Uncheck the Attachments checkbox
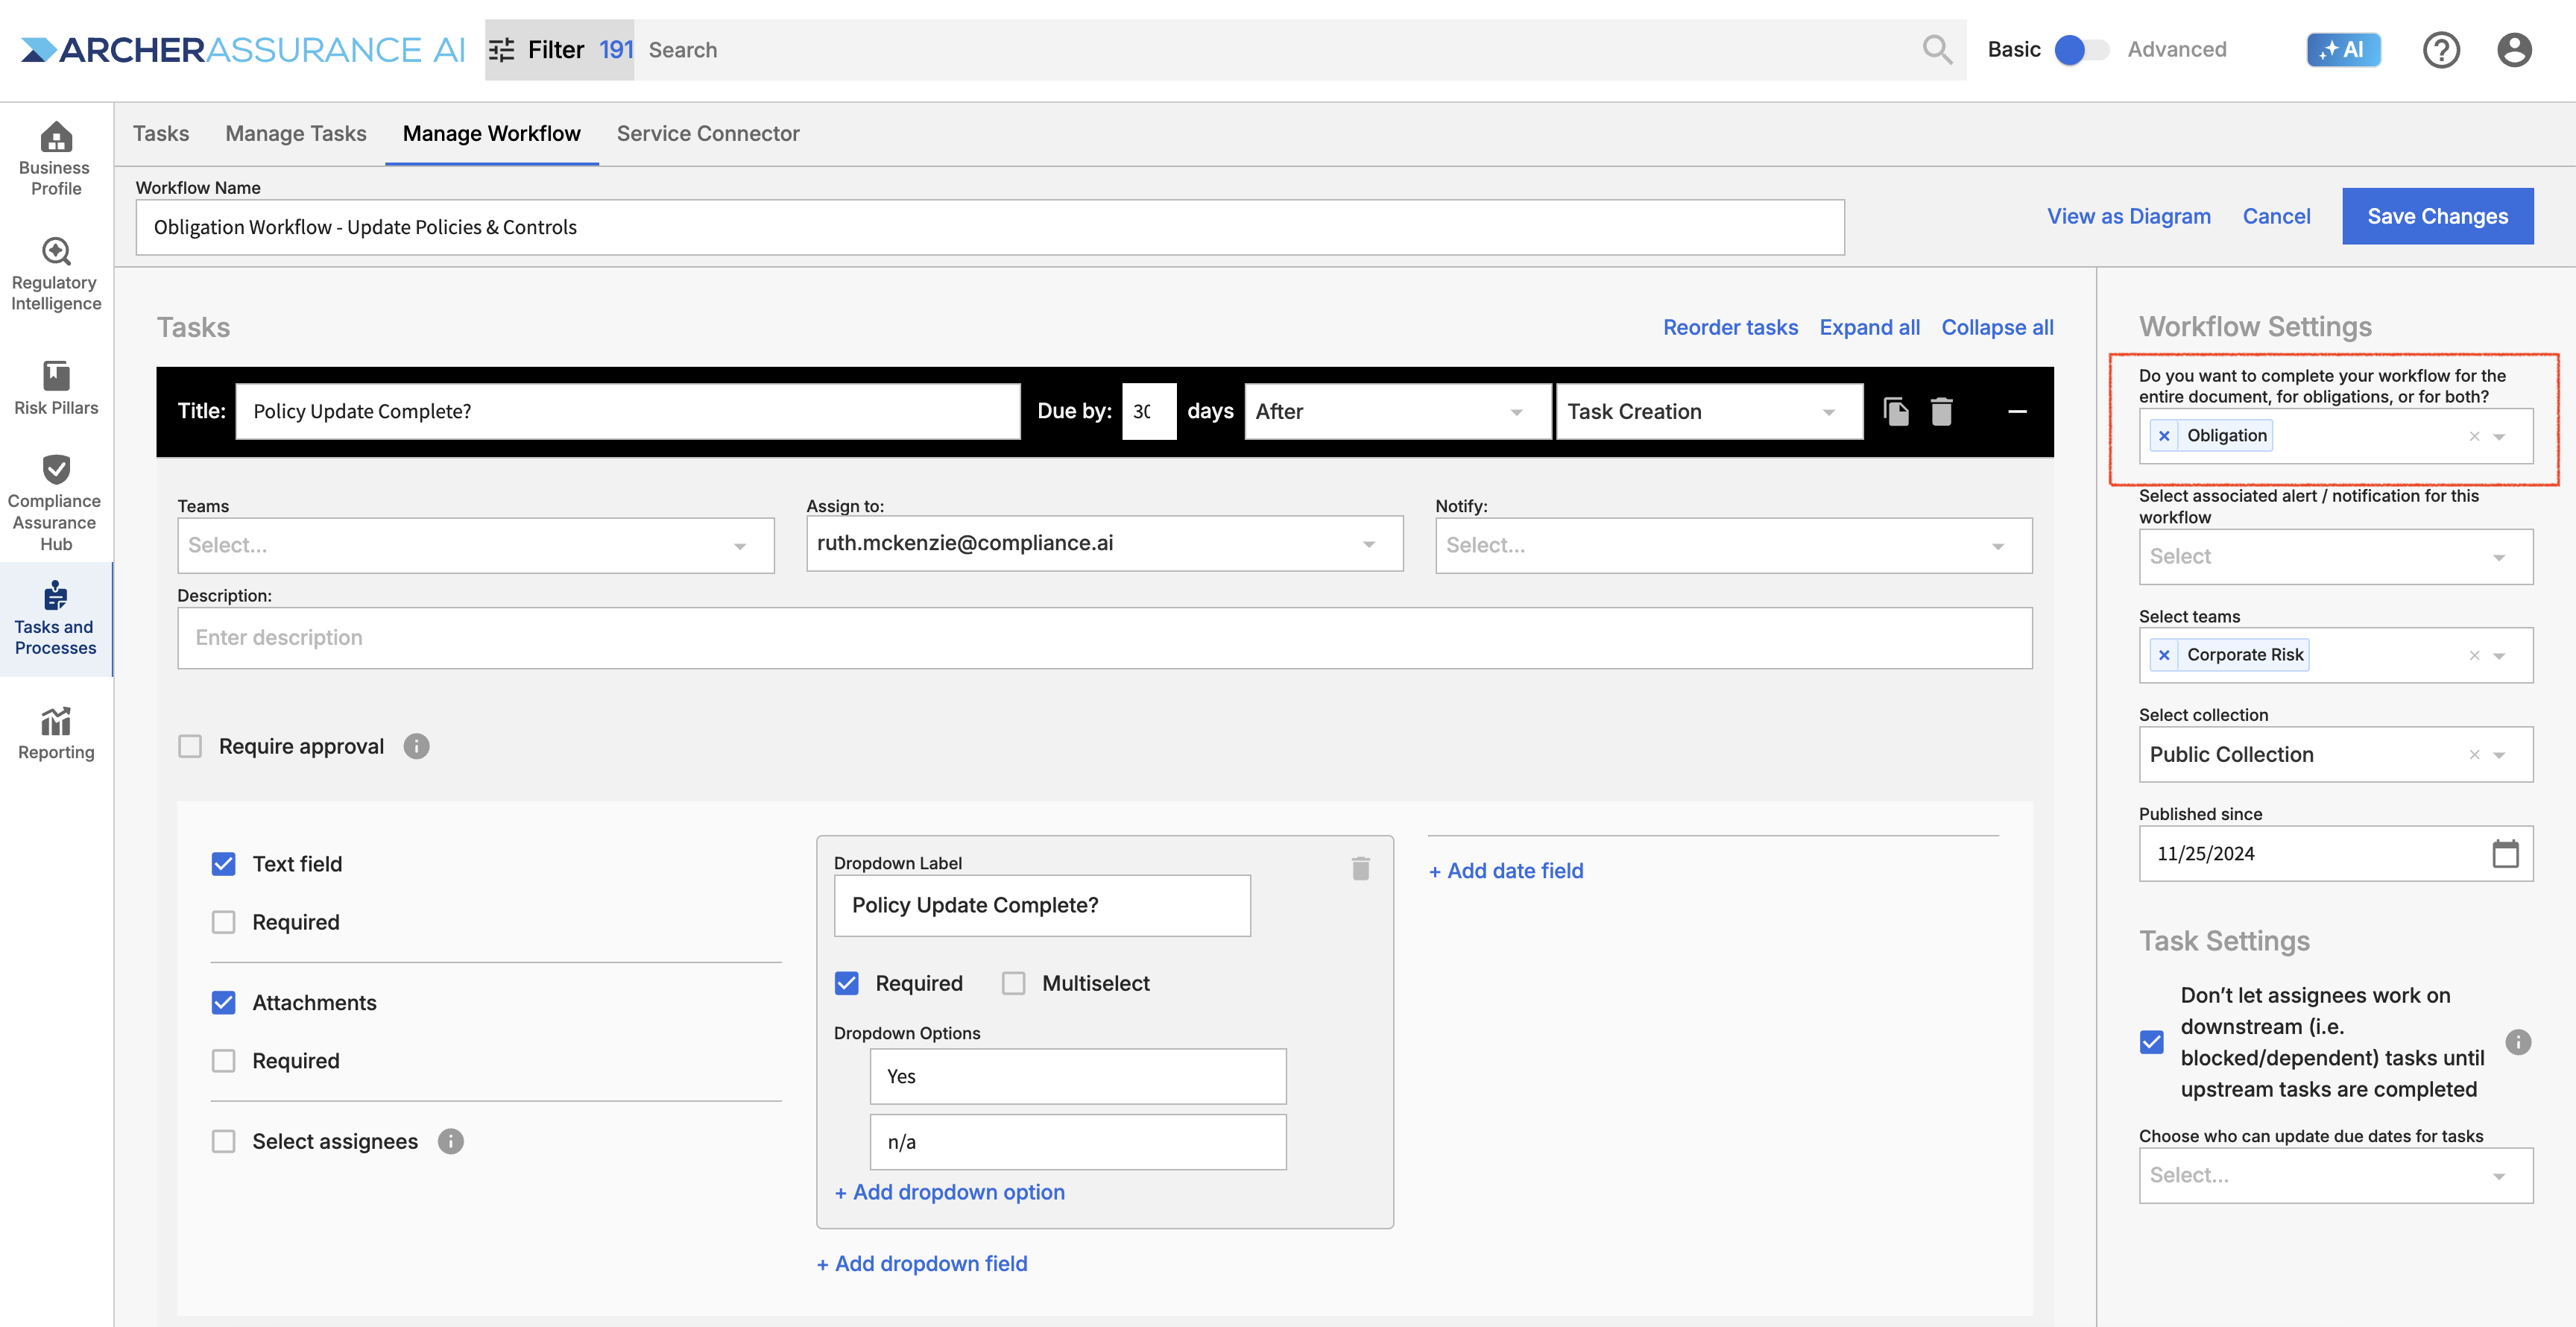Viewport: 2576px width, 1327px height. (x=223, y=1002)
